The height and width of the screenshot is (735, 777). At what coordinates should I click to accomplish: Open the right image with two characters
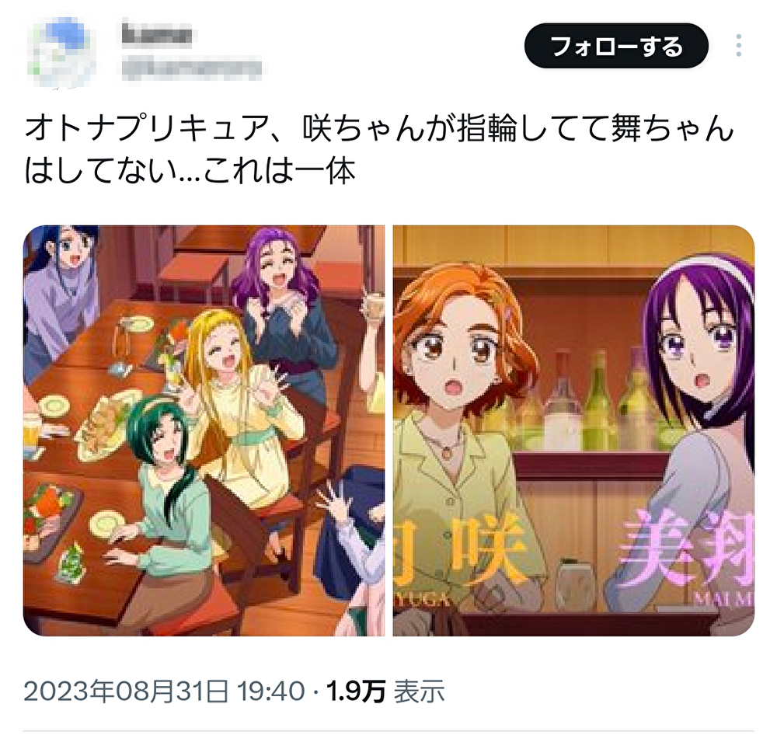tap(573, 430)
